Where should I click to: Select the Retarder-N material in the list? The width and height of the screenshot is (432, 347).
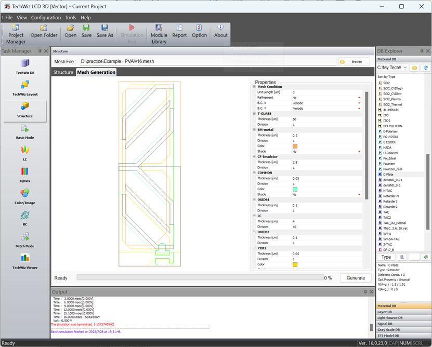tap(390, 196)
